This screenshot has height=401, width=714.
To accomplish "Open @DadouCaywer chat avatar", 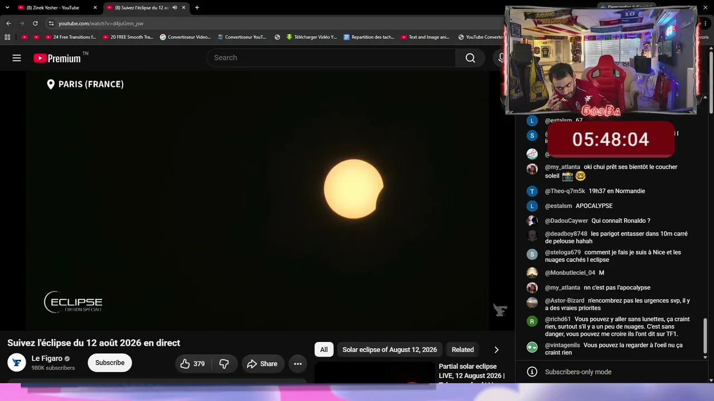I will [532, 221].
